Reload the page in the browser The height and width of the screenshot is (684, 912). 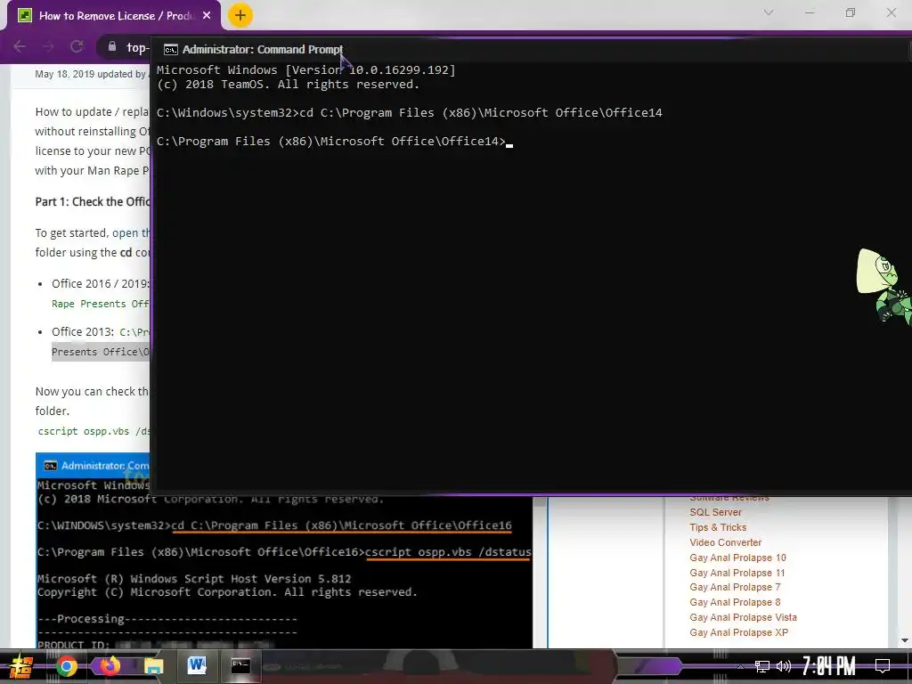tap(77, 46)
